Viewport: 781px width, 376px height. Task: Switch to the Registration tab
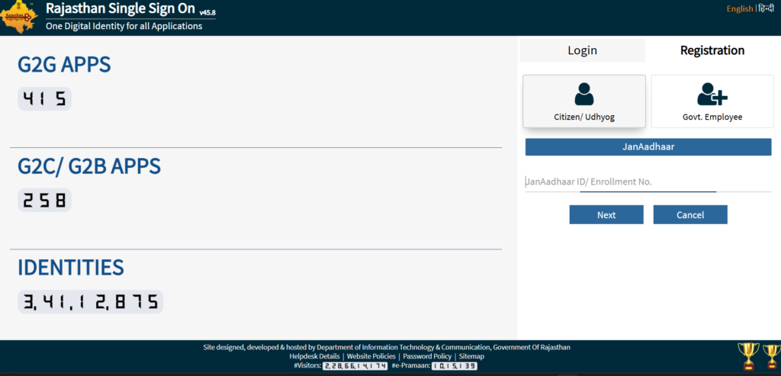tap(712, 50)
